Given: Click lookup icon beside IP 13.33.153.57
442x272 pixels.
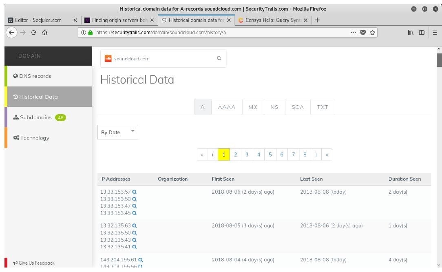Looking at the screenshot, I should [x=135, y=192].
